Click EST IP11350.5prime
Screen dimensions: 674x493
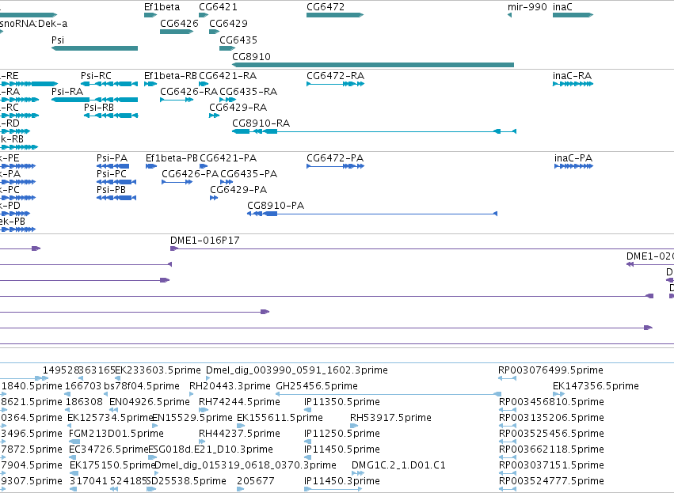pyautogui.click(x=341, y=402)
